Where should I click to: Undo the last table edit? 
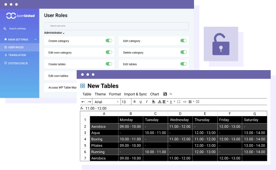[83, 102]
